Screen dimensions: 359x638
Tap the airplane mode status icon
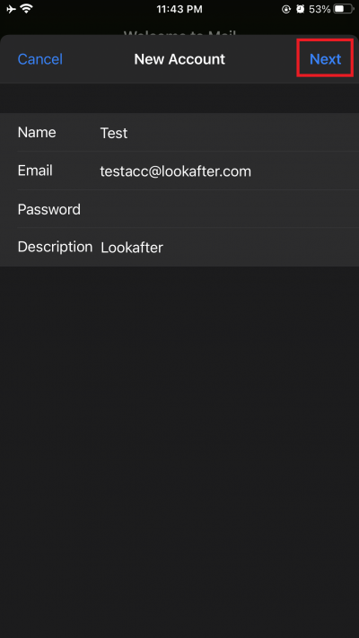pyautogui.click(x=11, y=9)
